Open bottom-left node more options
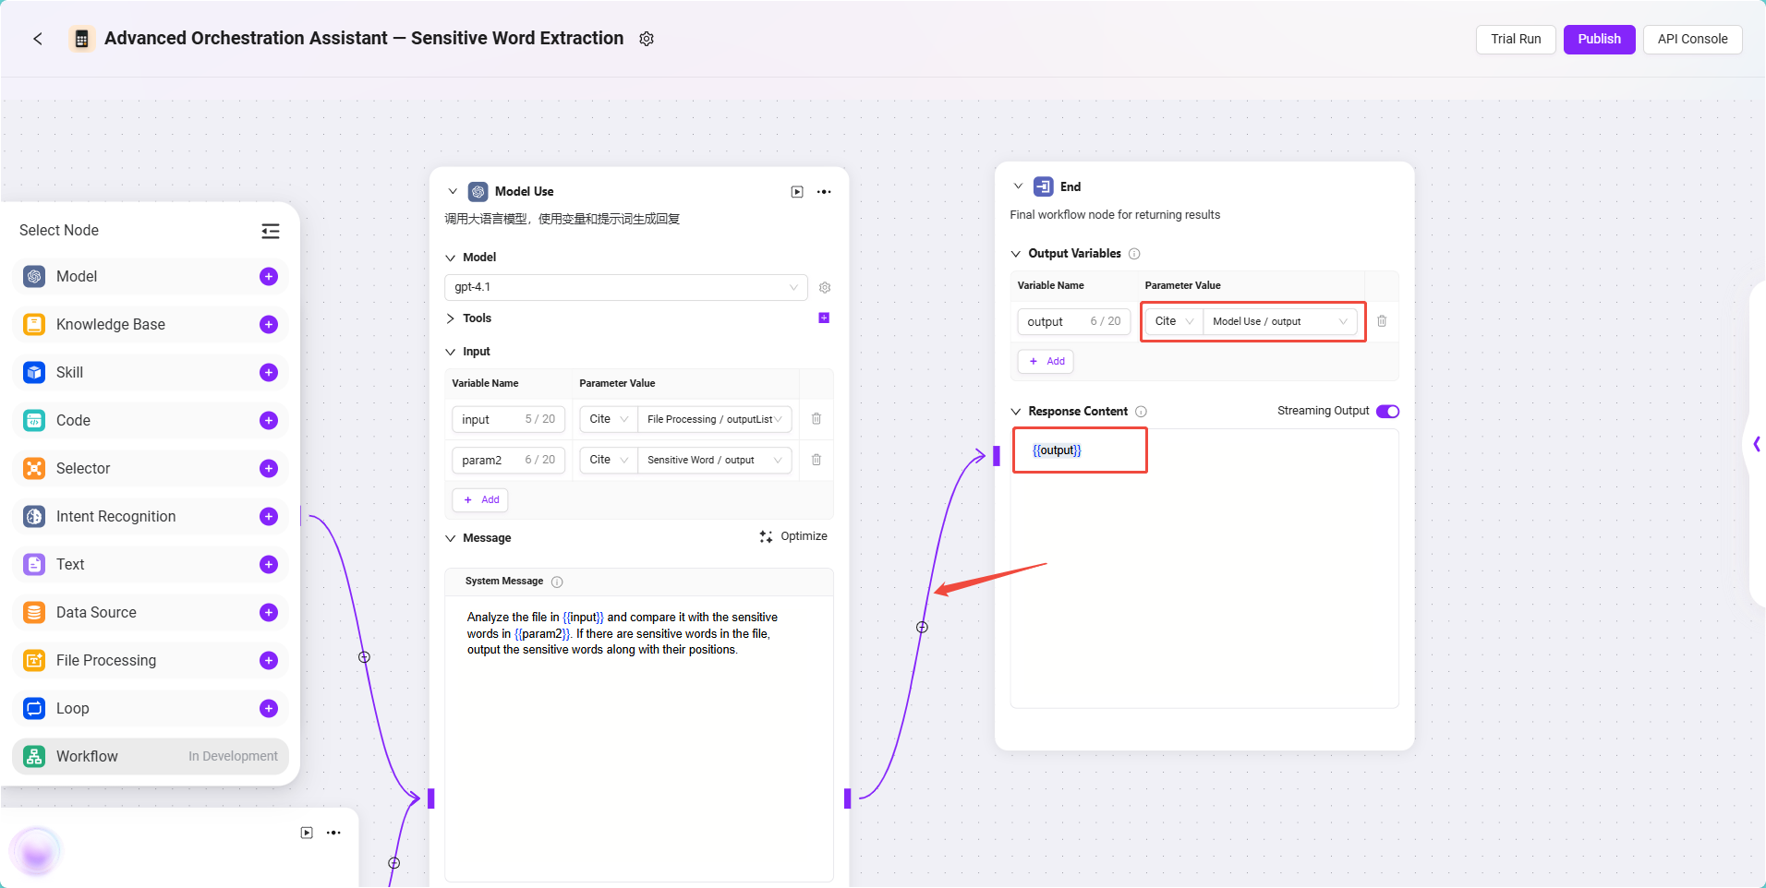1766x888 pixels. click(x=333, y=833)
